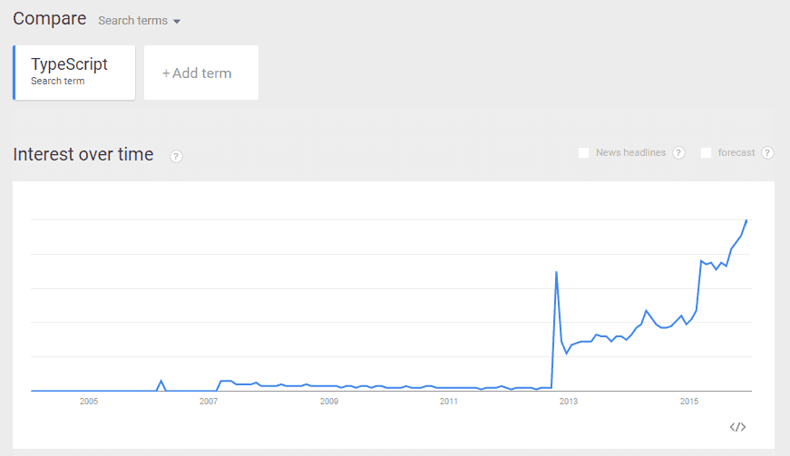This screenshot has height=456, width=790.
Task: Click the 2015 axis label
Action: point(688,401)
